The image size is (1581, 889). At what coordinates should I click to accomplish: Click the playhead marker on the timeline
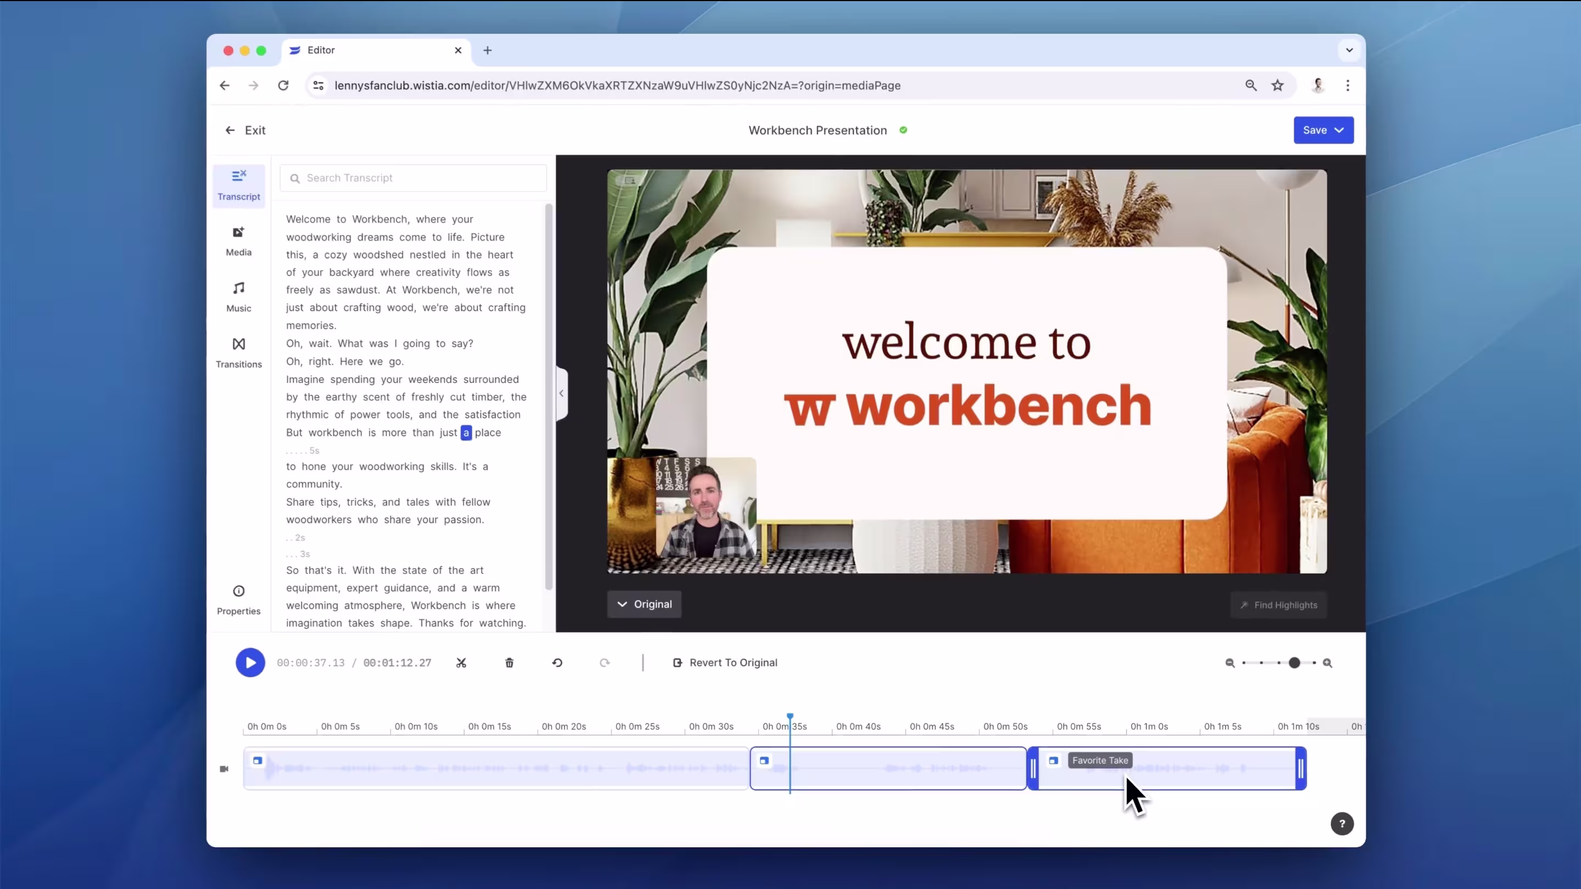point(790,716)
